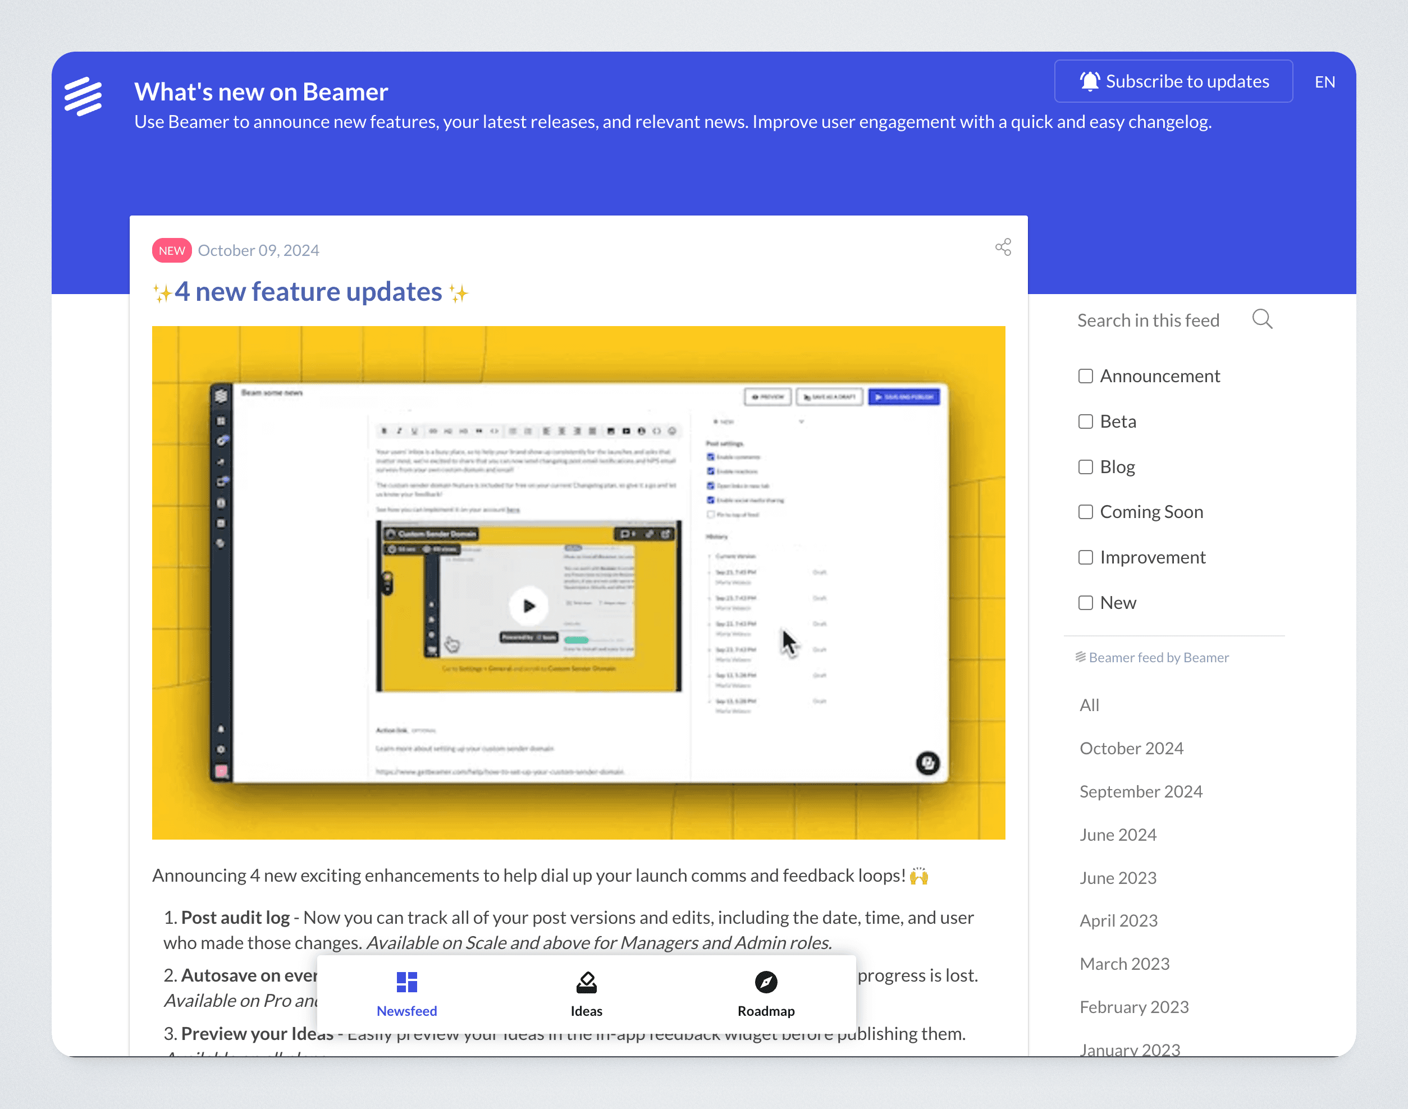This screenshot has height=1109, width=1408.
Task: Enable the Beta filter checkbox
Action: [x=1085, y=421]
